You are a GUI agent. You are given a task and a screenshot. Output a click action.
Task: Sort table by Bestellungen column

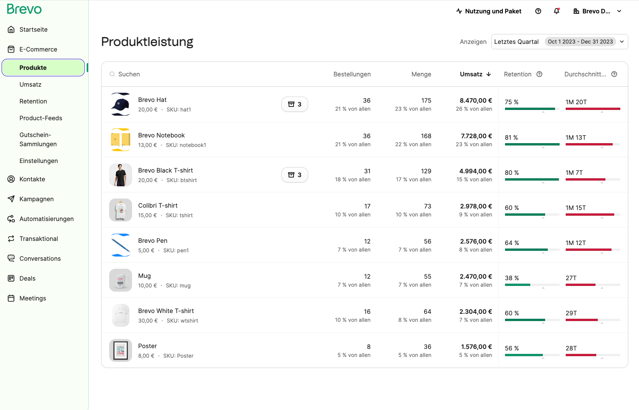click(352, 74)
